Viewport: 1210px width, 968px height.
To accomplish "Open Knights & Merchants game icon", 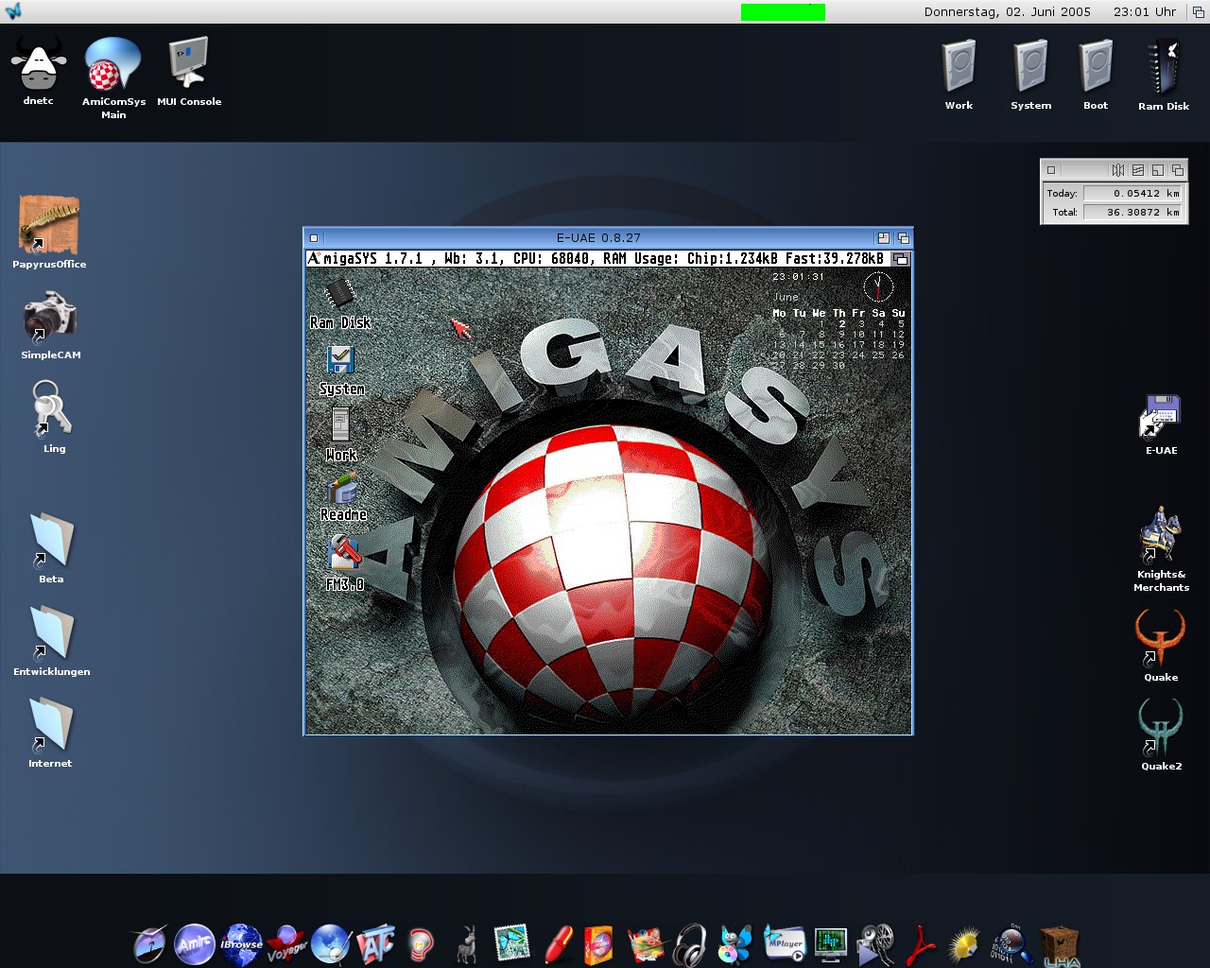I will point(1160,536).
